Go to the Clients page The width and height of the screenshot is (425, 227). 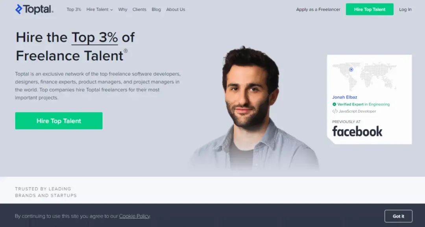pos(139,9)
